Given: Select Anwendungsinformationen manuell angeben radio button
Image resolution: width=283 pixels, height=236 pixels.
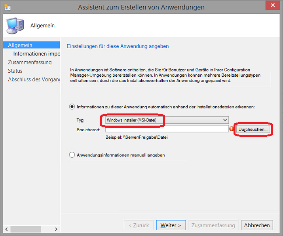Looking at the screenshot, I should coord(72,155).
